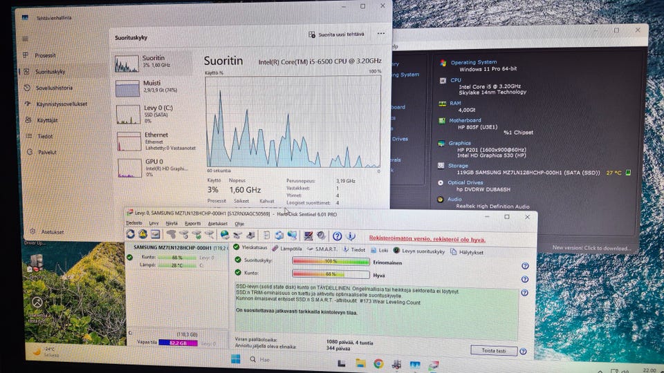Click the red Rekisteröimätön versio registration link
The image size is (664, 373).
click(x=427, y=239)
